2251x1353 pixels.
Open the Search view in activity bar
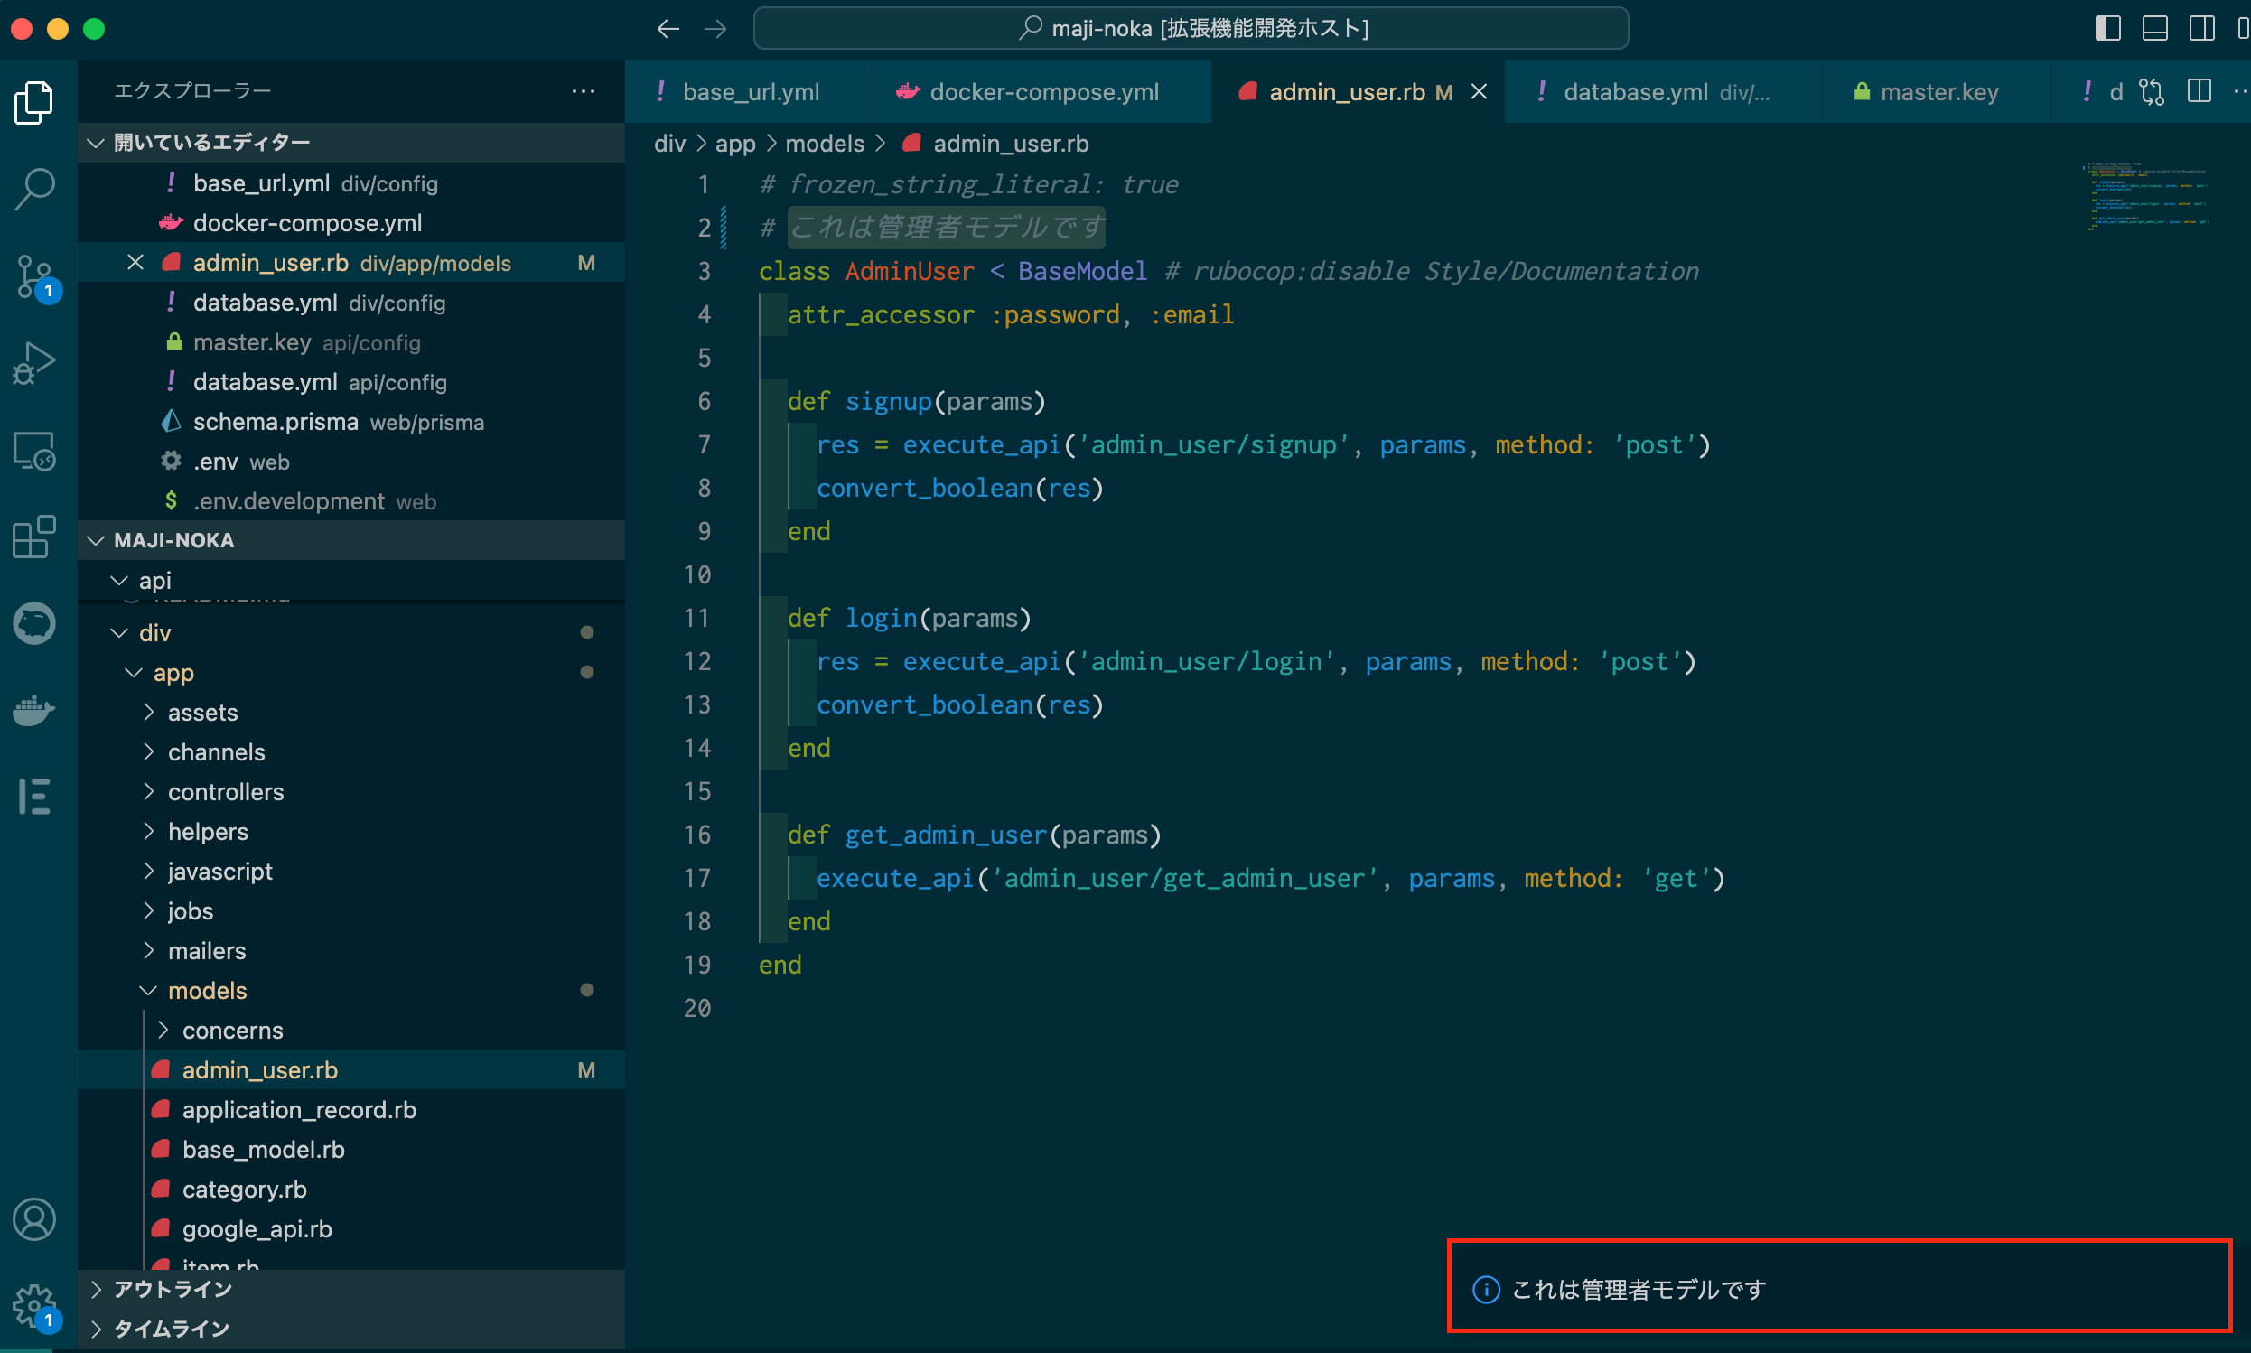coord(34,190)
